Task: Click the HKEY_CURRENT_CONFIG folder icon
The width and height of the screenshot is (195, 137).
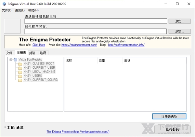Action: coord(20,80)
